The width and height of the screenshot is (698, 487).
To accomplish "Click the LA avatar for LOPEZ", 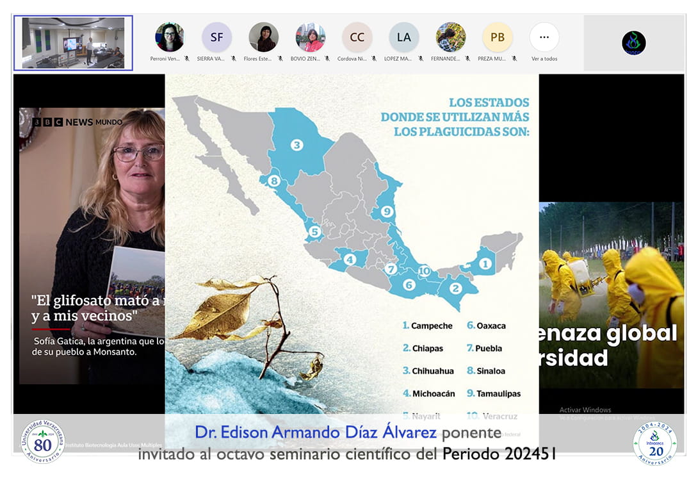I will coord(403,37).
